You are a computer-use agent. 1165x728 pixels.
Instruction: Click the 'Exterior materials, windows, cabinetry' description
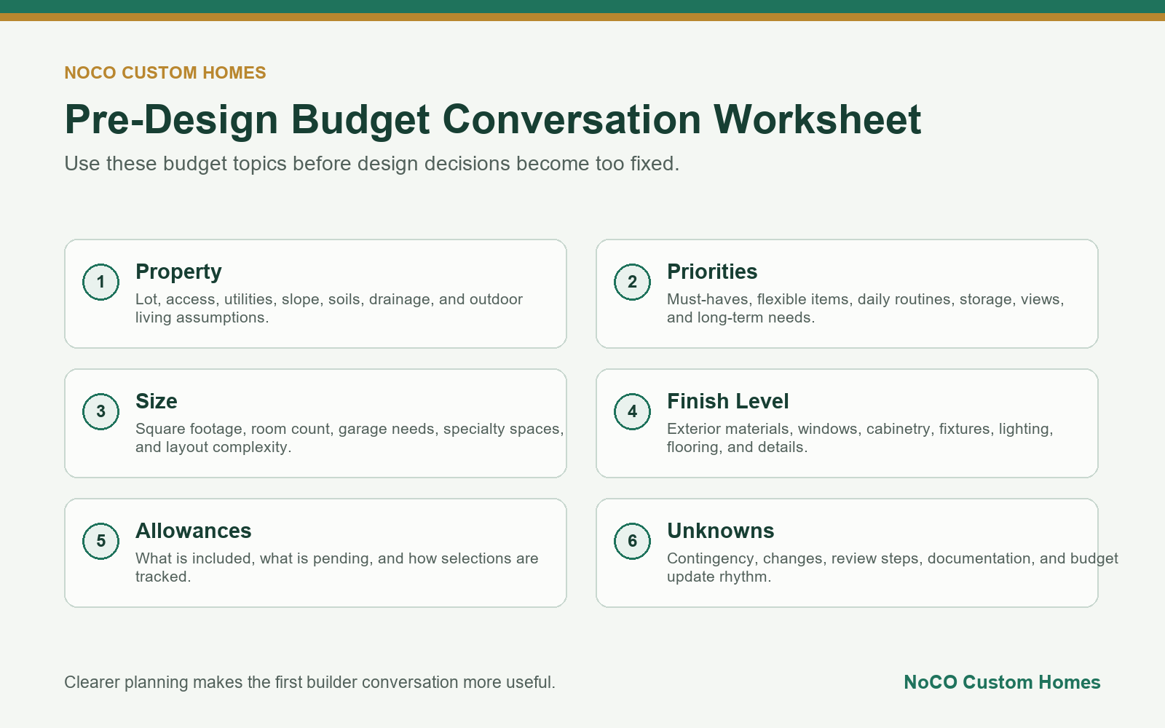(x=860, y=438)
